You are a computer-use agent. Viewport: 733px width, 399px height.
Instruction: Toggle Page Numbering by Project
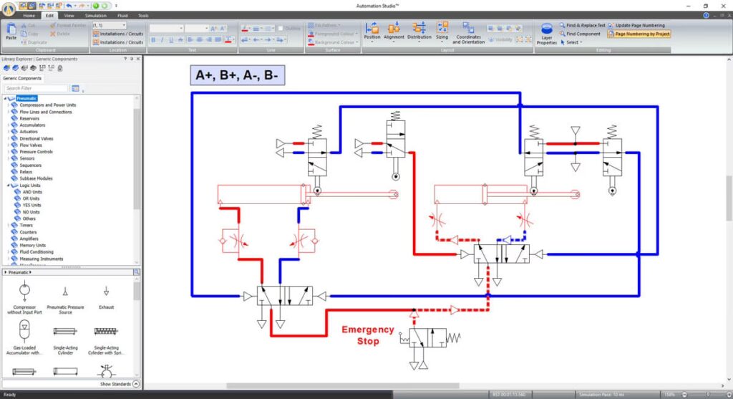point(611,34)
